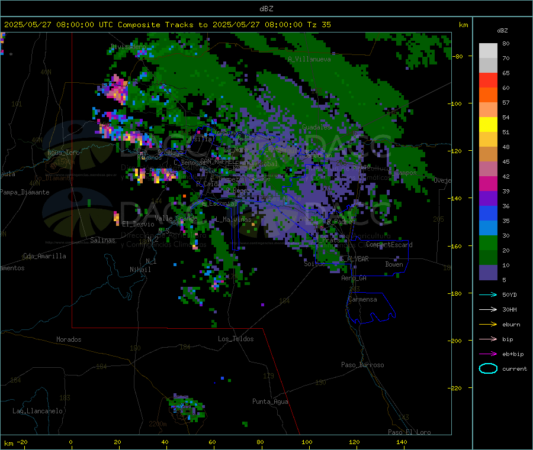Select the blue 36 dBZ color swatch
The image size is (533, 450).
click(x=488, y=213)
